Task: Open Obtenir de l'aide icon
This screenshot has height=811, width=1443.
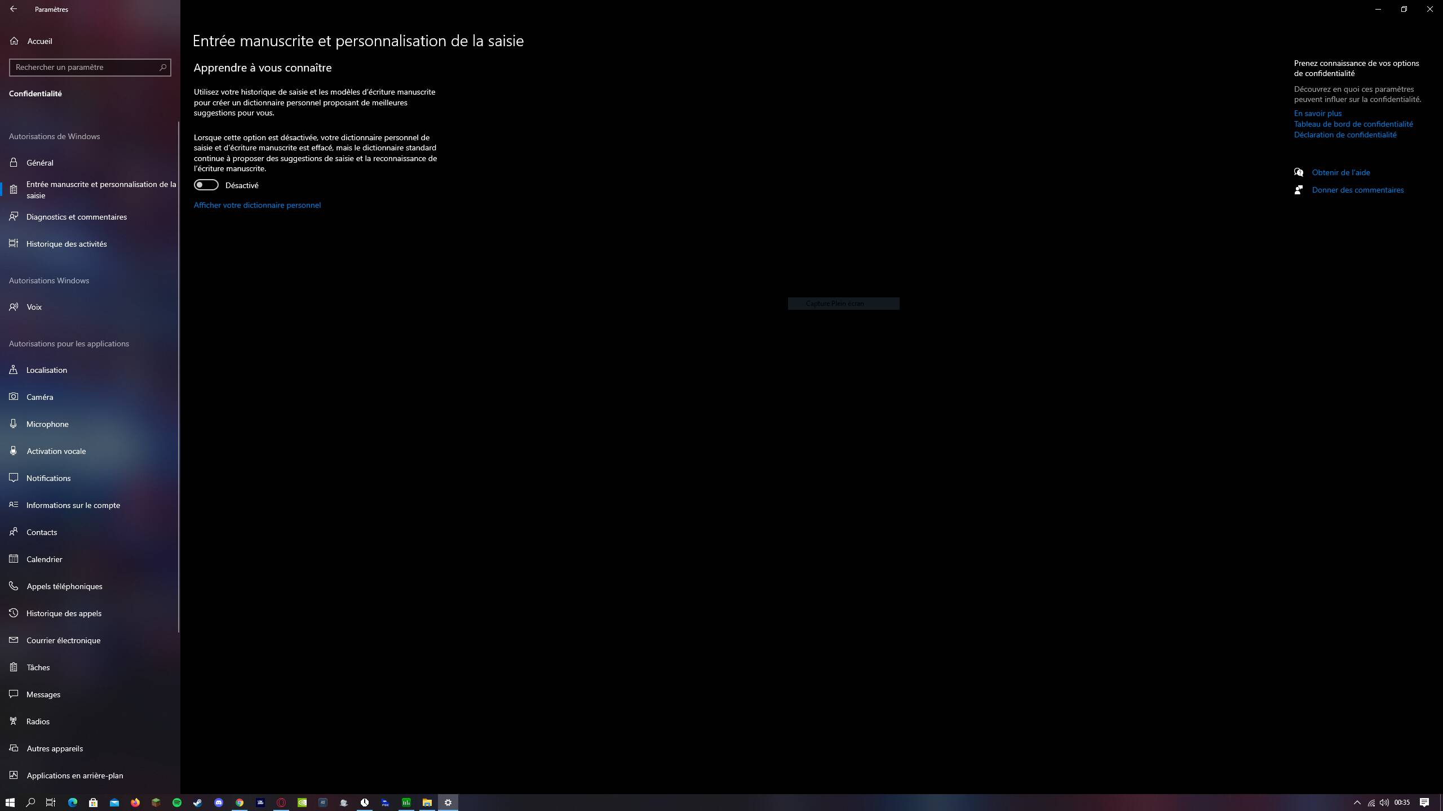Action: coord(1299,172)
